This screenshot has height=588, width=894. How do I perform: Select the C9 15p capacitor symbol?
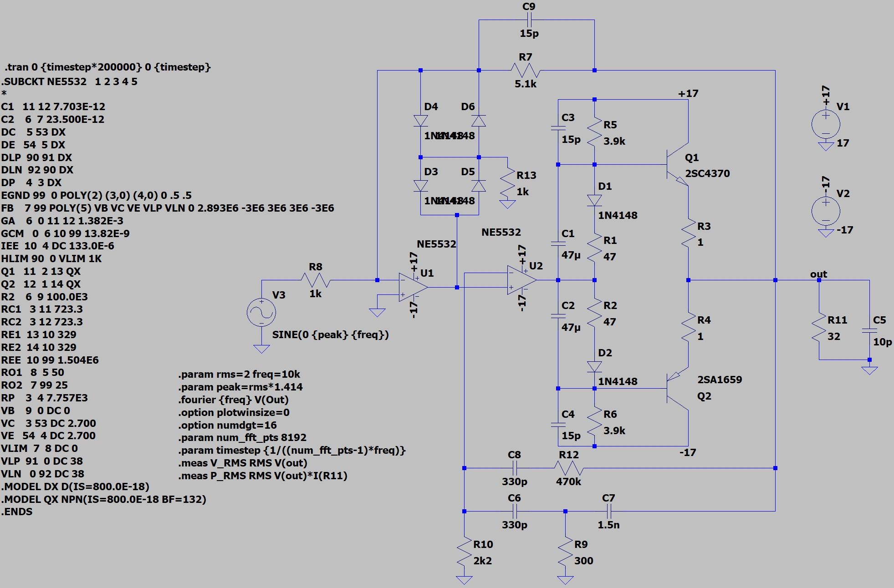point(529,20)
